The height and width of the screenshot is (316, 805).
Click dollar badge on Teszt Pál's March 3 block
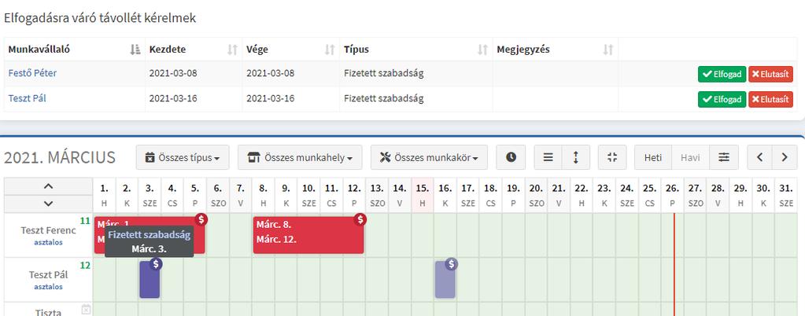coord(156,264)
